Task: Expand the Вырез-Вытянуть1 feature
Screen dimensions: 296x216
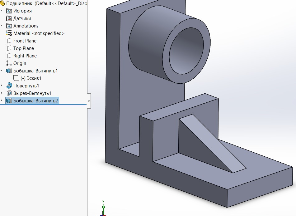Action: (x=2, y=93)
